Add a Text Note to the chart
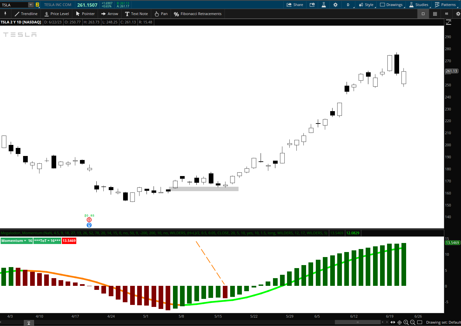This screenshot has width=461, height=326. 136,14
